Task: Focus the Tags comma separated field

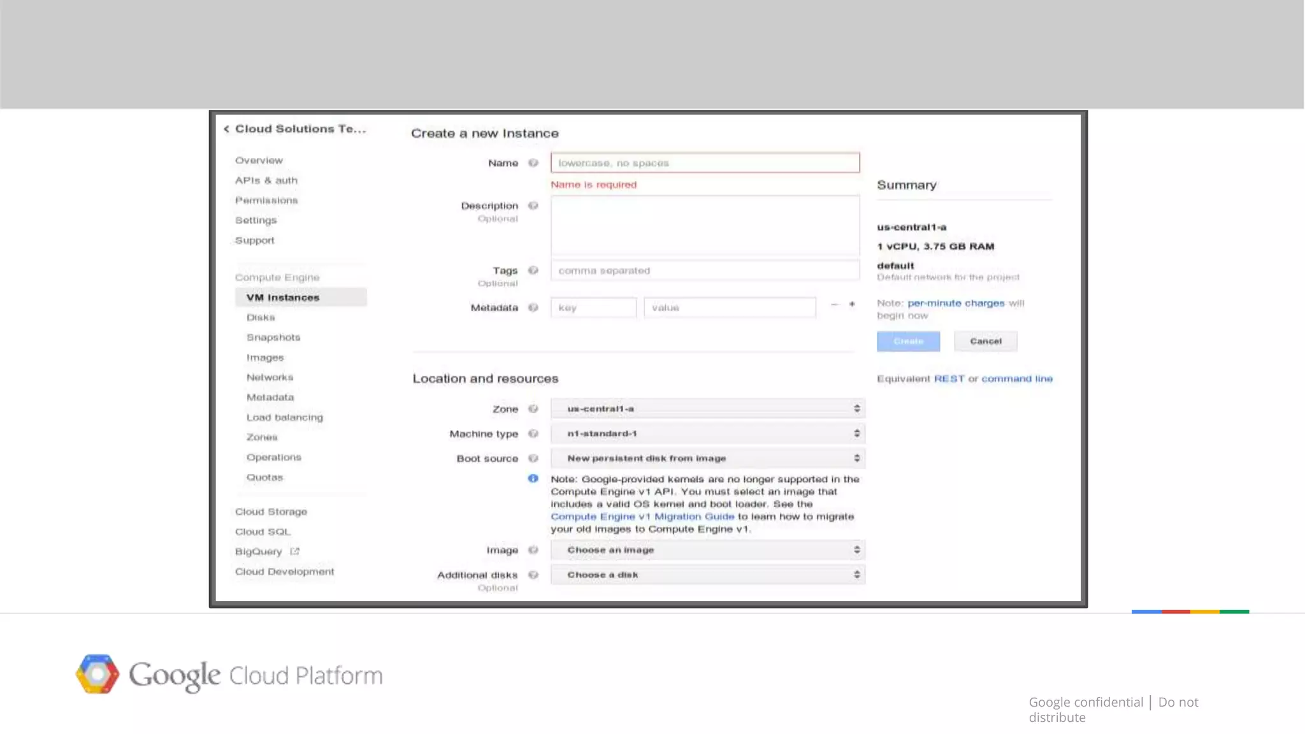Action: tap(705, 271)
